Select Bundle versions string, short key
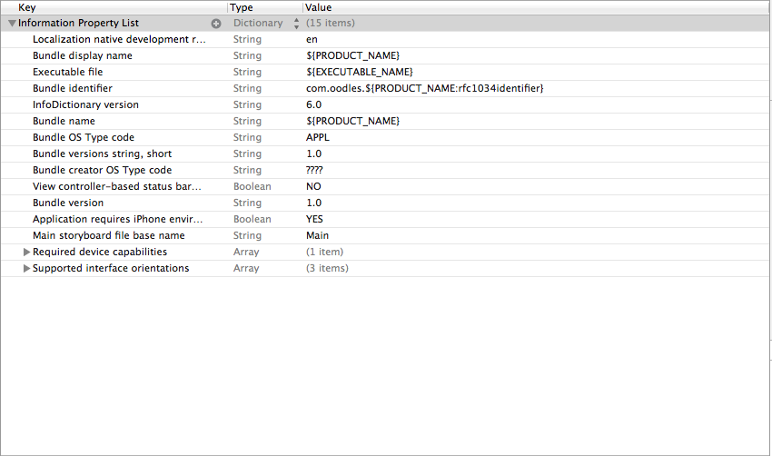Viewport: 772px width, 456px height. (103, 154)
